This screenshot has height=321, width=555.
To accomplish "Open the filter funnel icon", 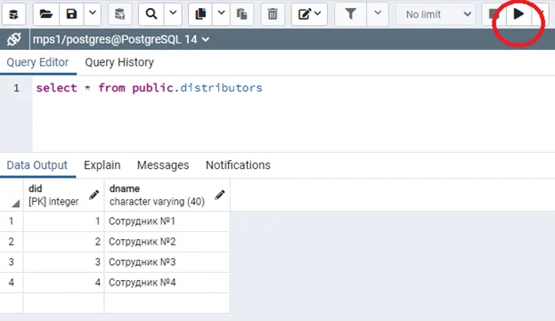I will point(350,14).
